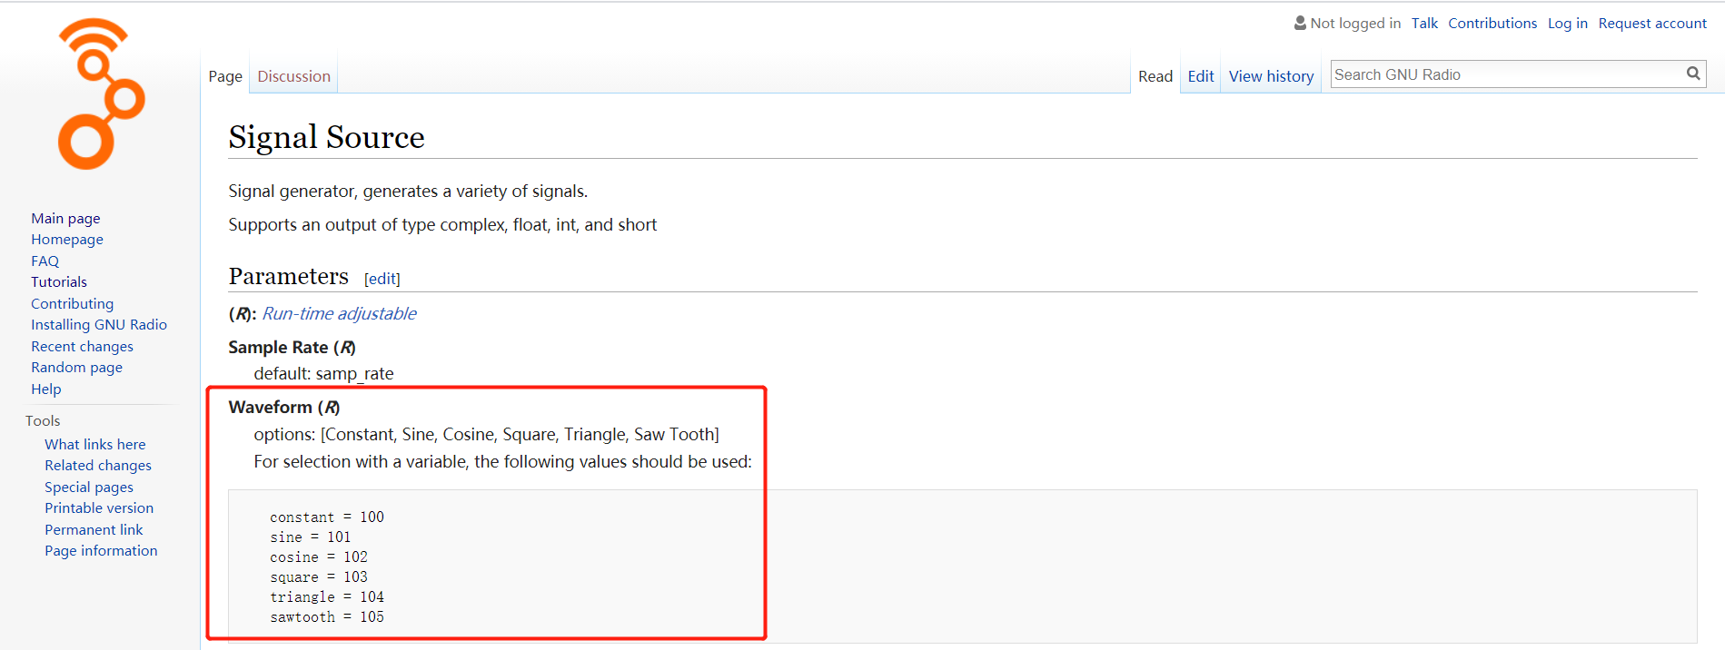Click the Parameters section heading
This screenshot has width=1725, height=650.
click(288, 276)
